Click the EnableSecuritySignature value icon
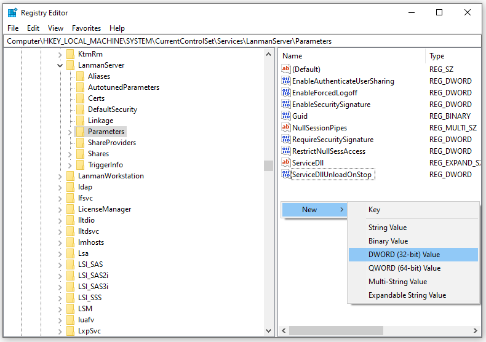This screenshot has width=486, height=342. click(x=286, y=104)
